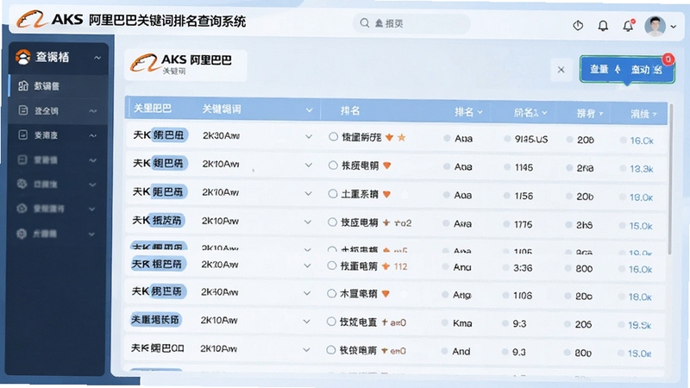Open the dropdown in the 3:36 row

307,266
